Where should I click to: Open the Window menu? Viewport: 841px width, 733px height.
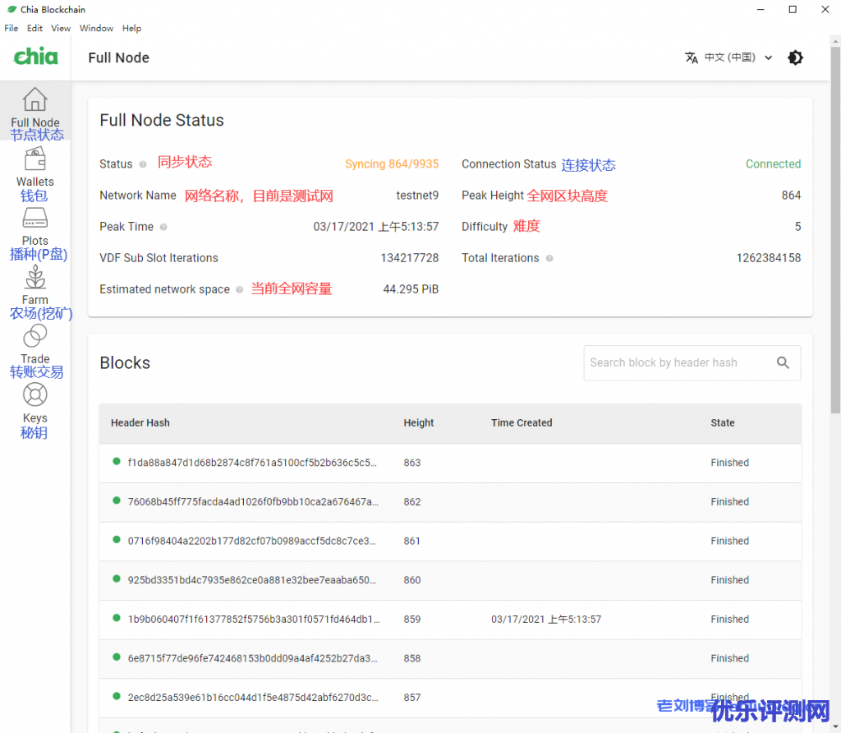point(97,28)
